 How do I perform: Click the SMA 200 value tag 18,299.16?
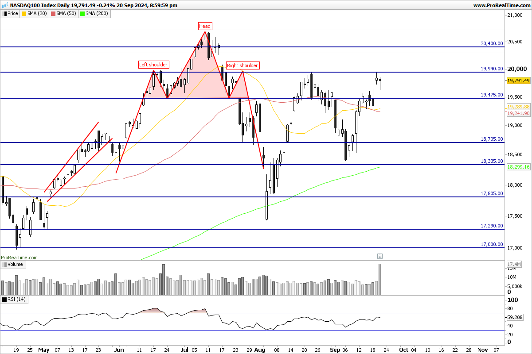pos(518,167)
